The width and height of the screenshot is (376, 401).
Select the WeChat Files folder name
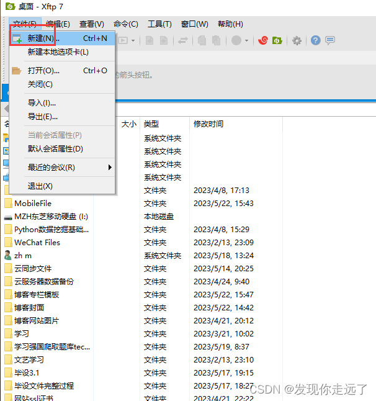pyautogui.click(x=37, y=243)
